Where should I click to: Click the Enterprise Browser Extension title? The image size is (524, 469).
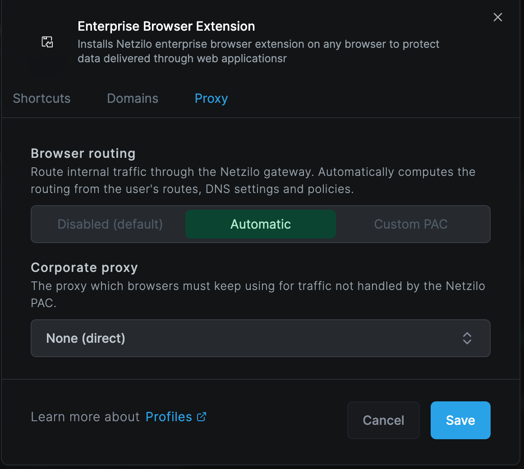coord(166,27)
